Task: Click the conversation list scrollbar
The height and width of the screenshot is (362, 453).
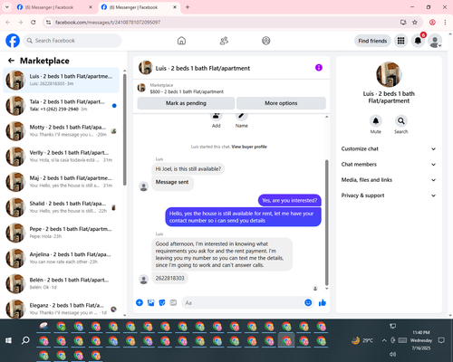Action: (x=125, y=129)
